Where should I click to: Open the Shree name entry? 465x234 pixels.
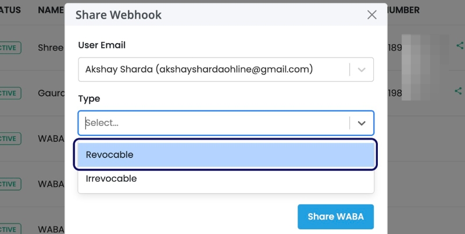(x=51, y=48)
